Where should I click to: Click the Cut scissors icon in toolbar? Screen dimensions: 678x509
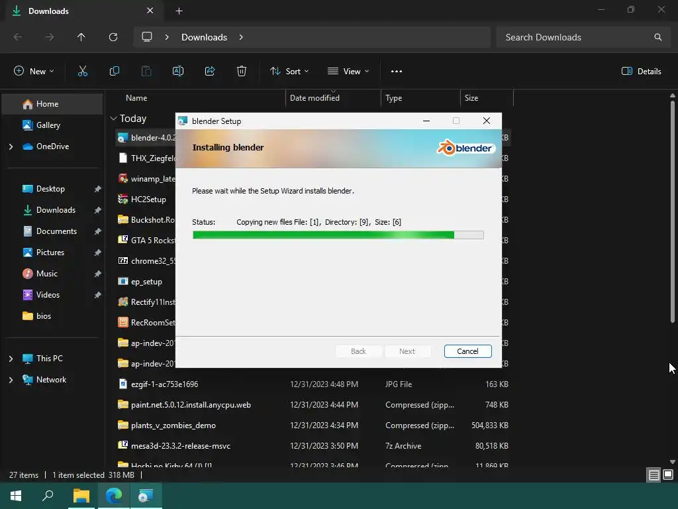point(83,72)
